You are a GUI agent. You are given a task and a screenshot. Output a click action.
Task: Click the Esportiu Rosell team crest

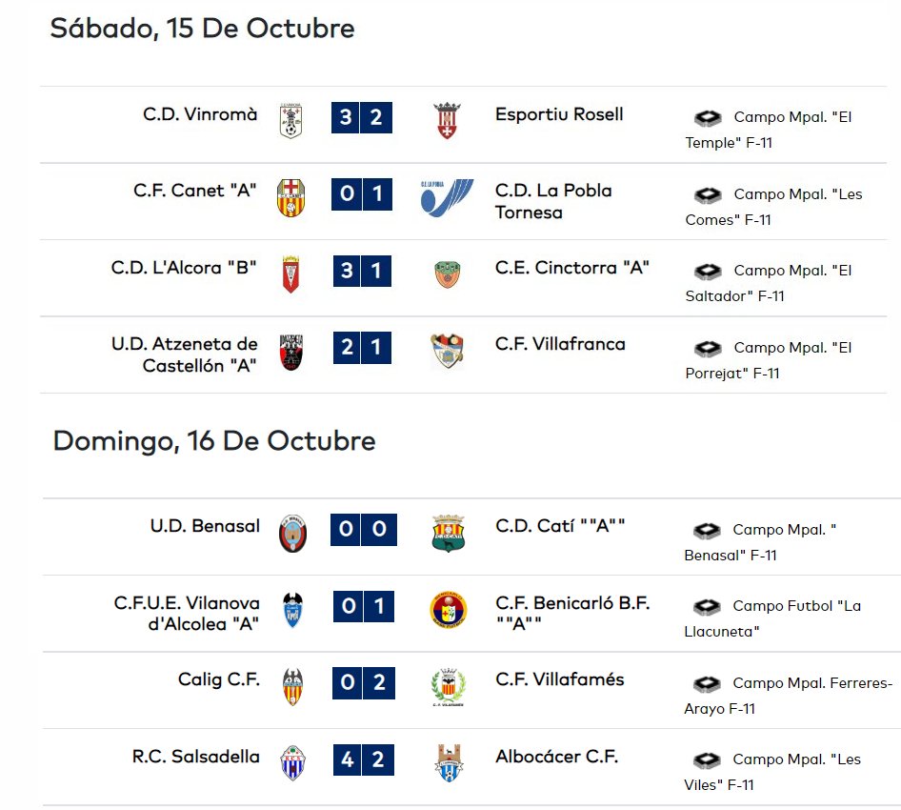[447, 120]
